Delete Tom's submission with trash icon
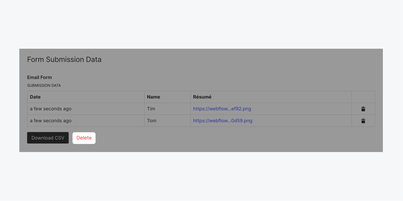This screenshot has height=201, width=403. pyautogui.click(x=363, y=121)
